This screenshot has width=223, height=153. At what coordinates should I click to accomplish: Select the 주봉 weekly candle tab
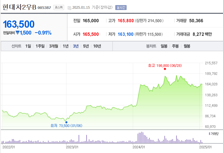[175, 46]
